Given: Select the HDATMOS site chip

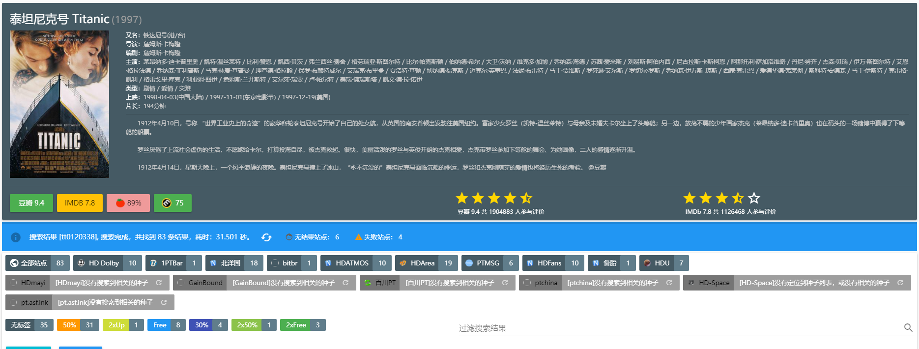Looking at the screenshot, I should click(356, 263).
